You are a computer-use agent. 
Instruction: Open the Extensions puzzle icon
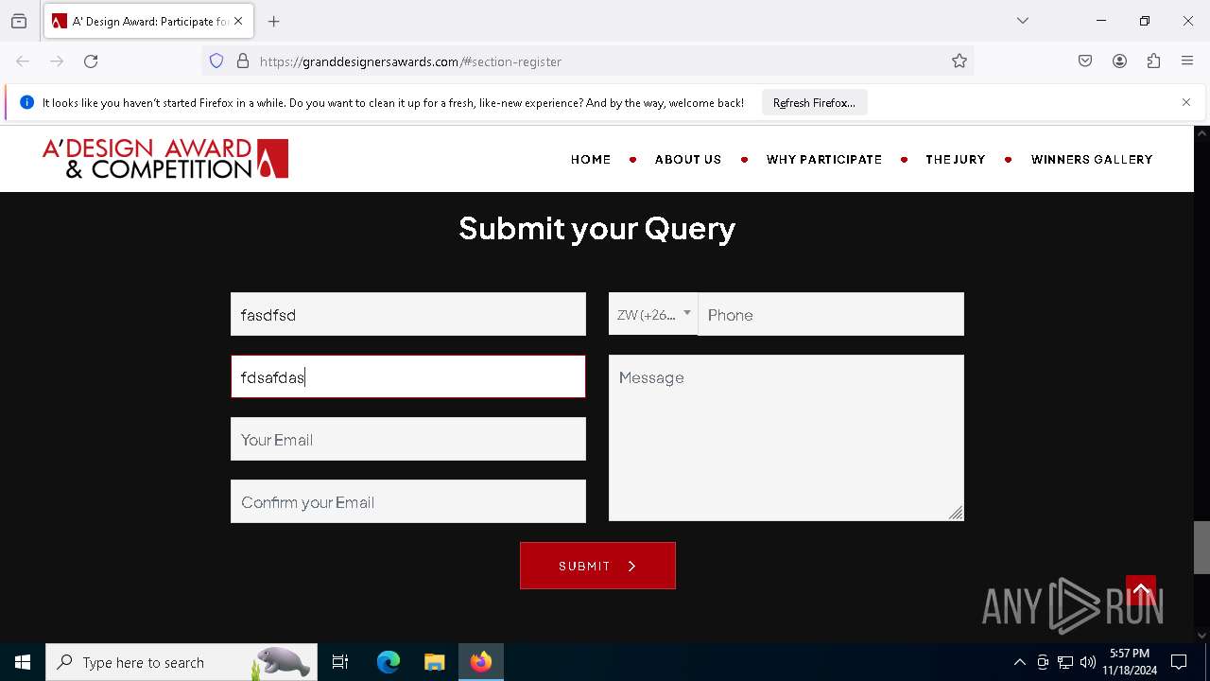pyautogui.click(x=1153, y=61)
